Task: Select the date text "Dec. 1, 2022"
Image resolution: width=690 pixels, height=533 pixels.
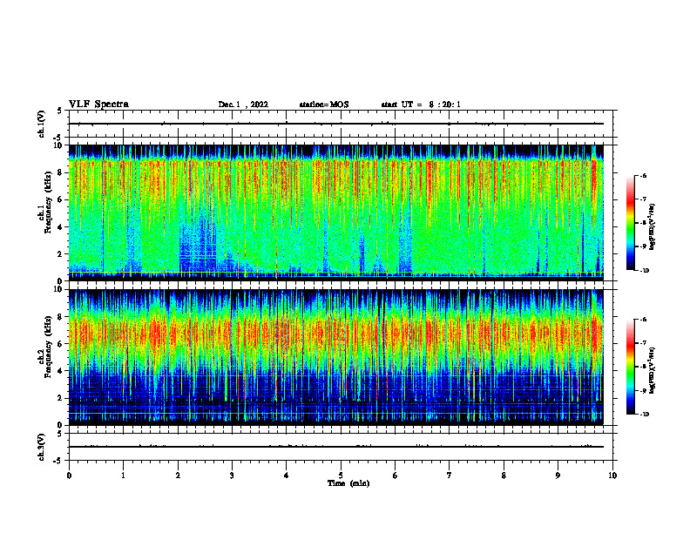Action: 243,105
